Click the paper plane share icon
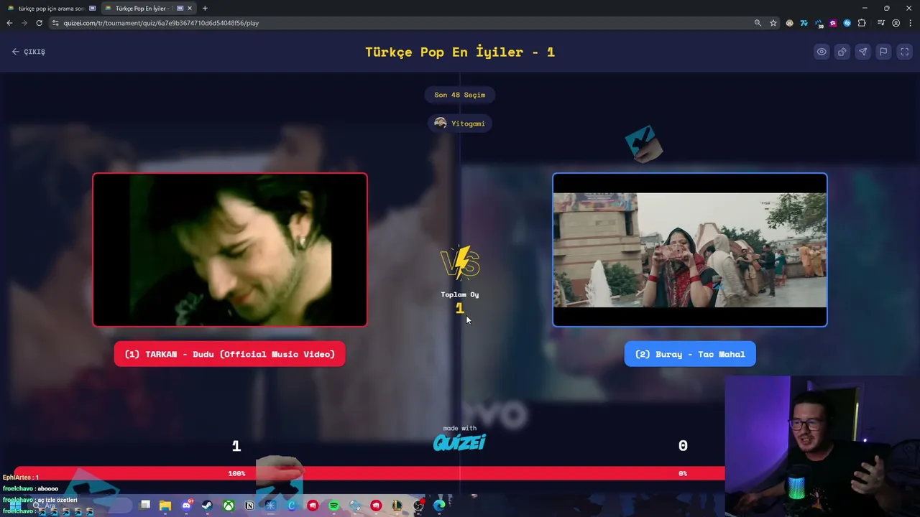Image resolution: width=920 pixels, height=517 pixels. tap(863, 52)
